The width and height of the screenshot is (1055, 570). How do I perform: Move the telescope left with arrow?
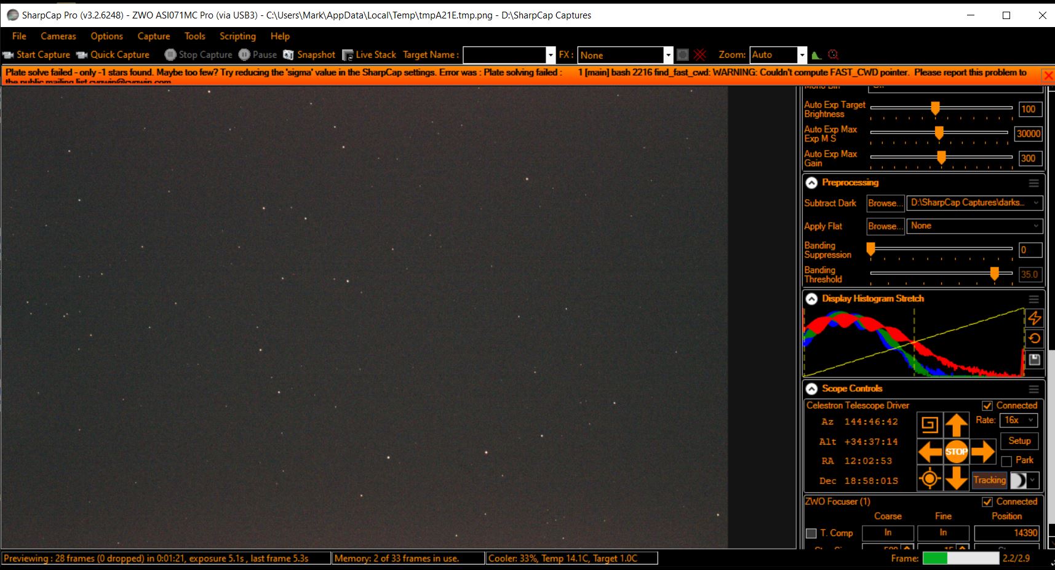pos(930,452)
